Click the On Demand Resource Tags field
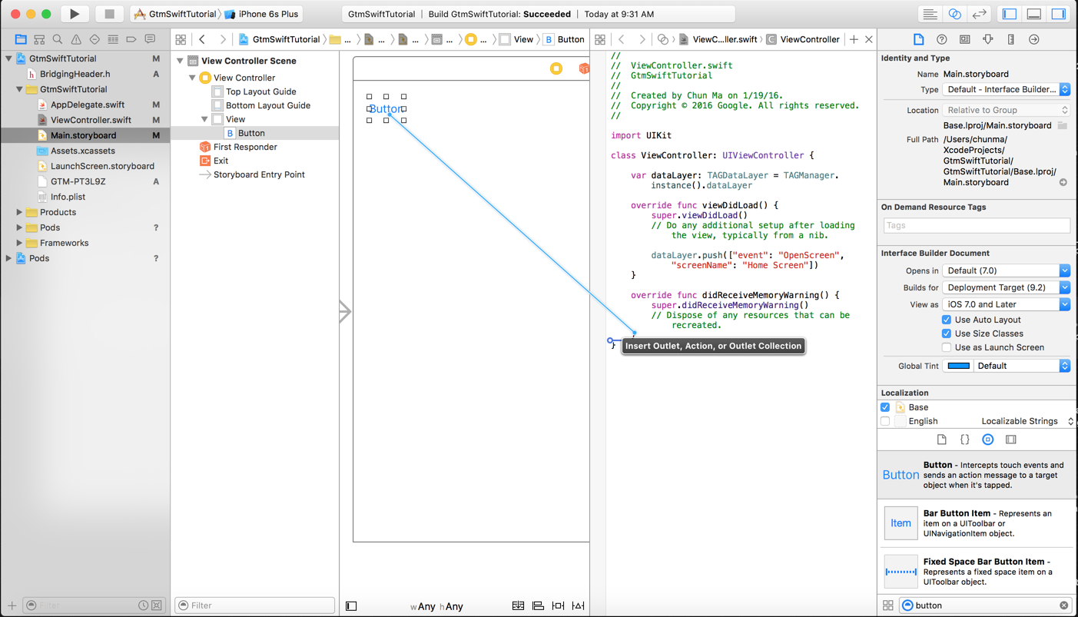Screen dimensions: 1078x617 (x=976, y=225)
